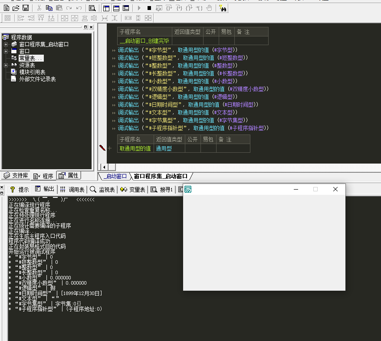Toggle the combined panels view button

pos(126,8)
